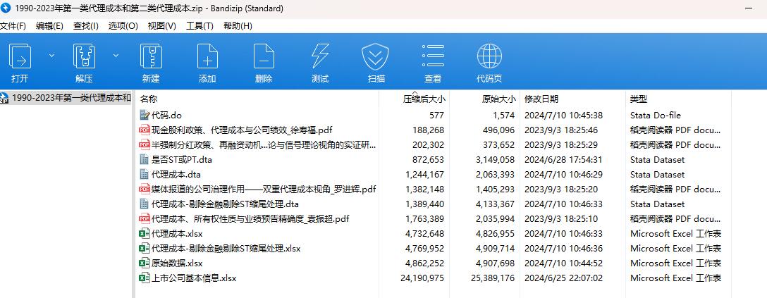Click the dataset icon of 代理成本-剔除金融剔除ST缩尾处理.dta
Screen dimensions: 767x298
tap(145, 204)
